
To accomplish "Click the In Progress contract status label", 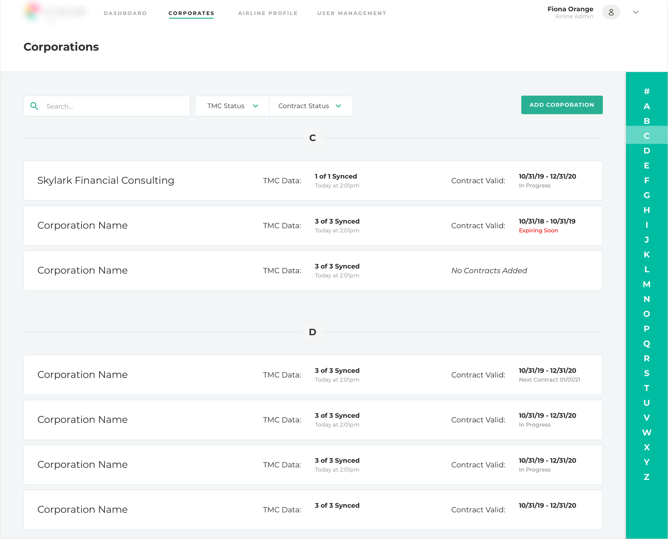I will [535, 185].
